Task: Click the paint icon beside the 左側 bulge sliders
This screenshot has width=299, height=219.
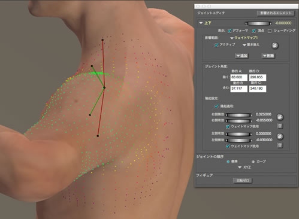Action: click(280, 136)
